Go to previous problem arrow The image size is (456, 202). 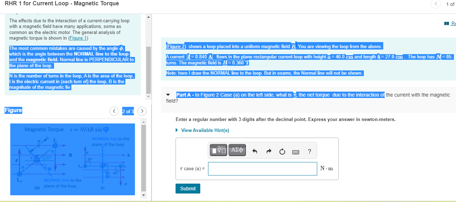(436, 4)
